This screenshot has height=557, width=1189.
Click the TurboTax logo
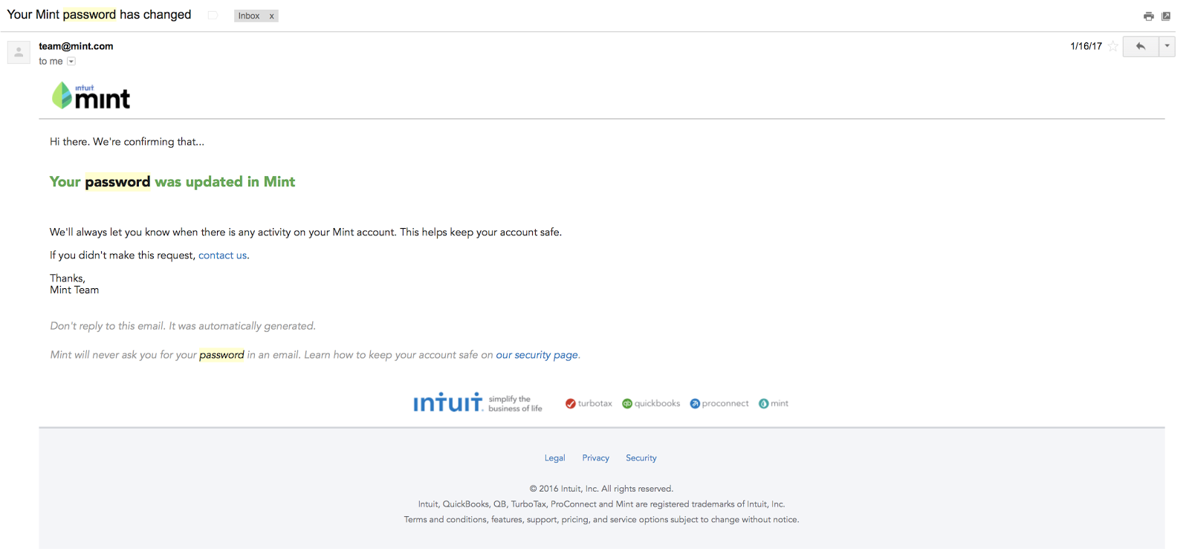589,404
